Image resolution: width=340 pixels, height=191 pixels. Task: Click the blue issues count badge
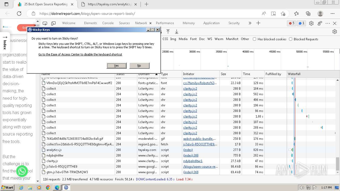tap(301, 23)
